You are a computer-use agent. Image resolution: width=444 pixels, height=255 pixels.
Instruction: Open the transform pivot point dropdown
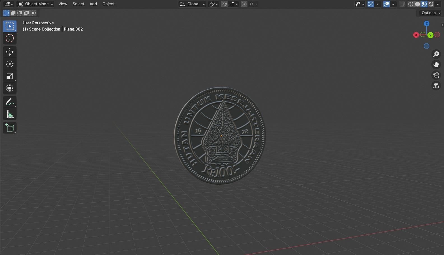[x=213, y=4]
